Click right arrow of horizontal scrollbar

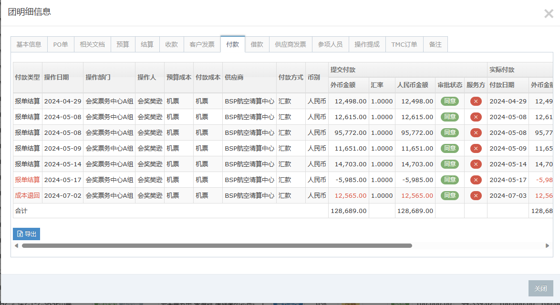[x=547, y=246]
